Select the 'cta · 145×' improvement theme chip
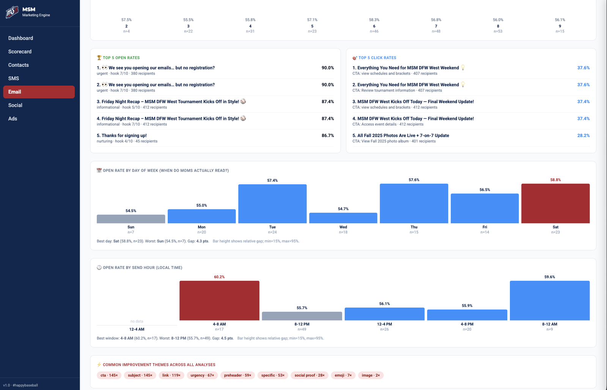 109,375
